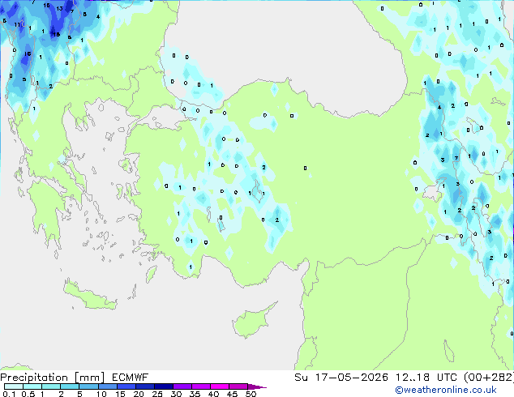Click the 20–25 mm legend swatch
The image size is (514, 397).
144,386
